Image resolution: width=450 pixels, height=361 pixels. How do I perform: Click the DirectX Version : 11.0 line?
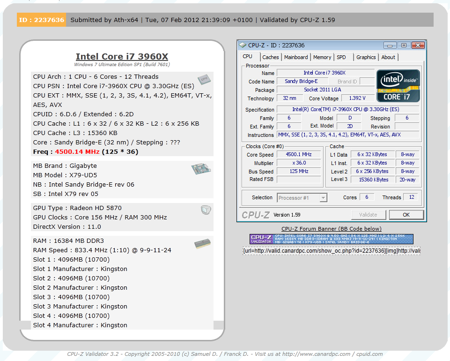click(67, 226)
